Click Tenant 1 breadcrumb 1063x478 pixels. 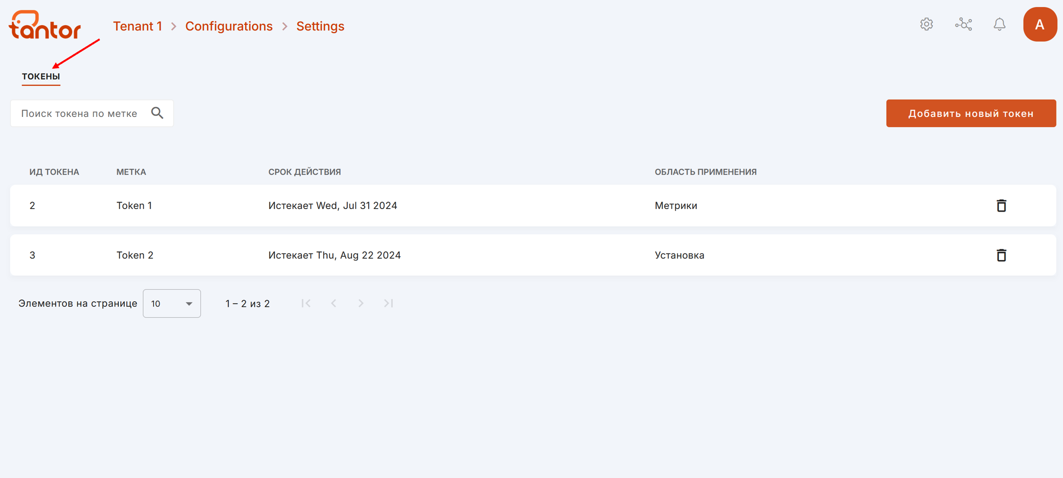click(137, 26)
